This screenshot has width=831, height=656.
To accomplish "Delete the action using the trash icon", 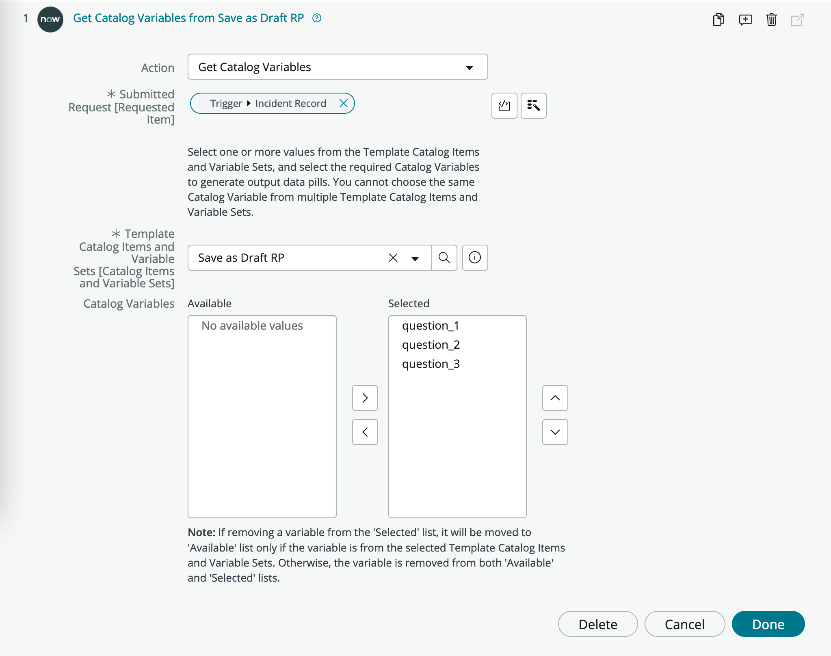I will click(x=771, y=19).
